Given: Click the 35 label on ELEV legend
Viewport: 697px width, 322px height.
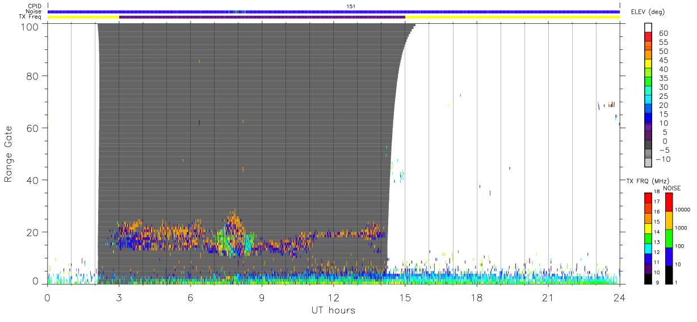Looking at the screenshot, I should (x=664, y=78).
